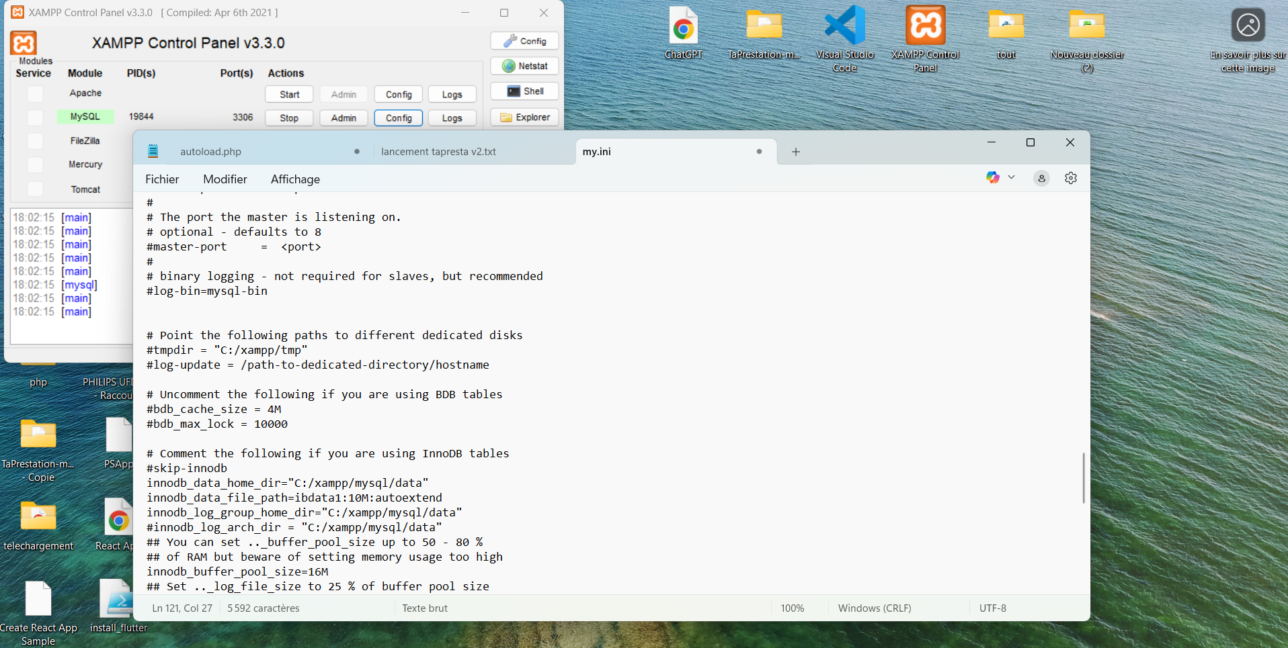Open the Fichier menu
The image size is (1288, 648).
pyautogui.click(x=162, y=179)
